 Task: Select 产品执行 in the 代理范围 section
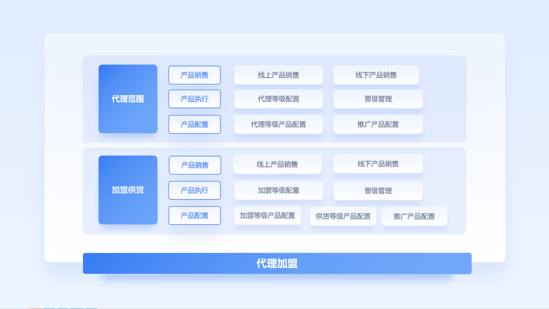click(194, 99)
